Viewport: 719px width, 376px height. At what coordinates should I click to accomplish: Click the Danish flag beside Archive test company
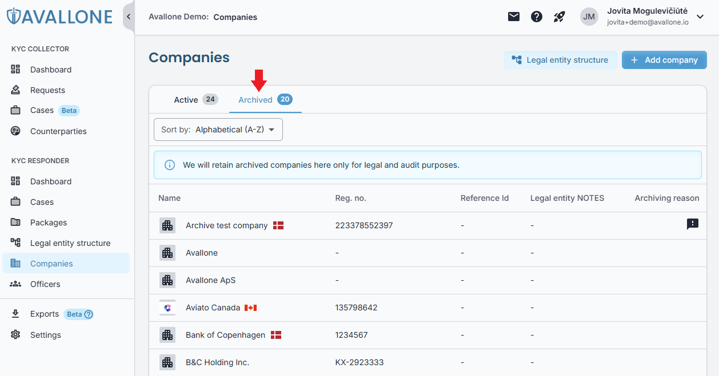pos(278,225)
